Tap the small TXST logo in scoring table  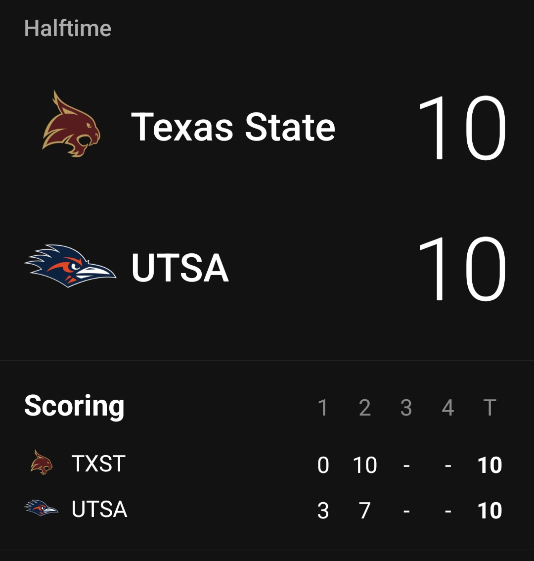(42, 463)
